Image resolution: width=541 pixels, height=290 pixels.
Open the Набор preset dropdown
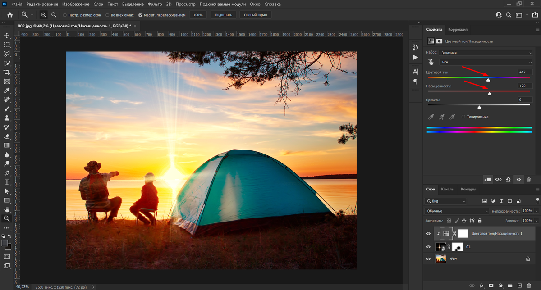coord(486,53)
